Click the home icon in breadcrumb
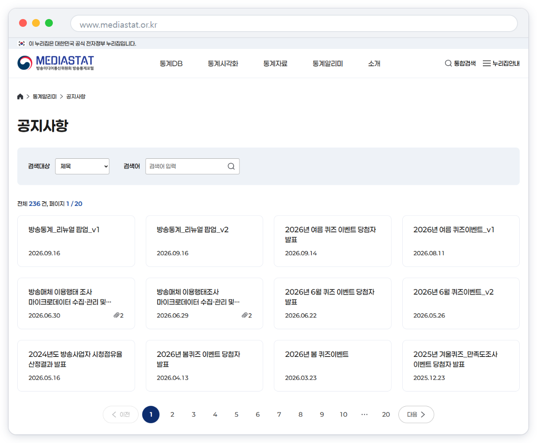 (20, 96)
